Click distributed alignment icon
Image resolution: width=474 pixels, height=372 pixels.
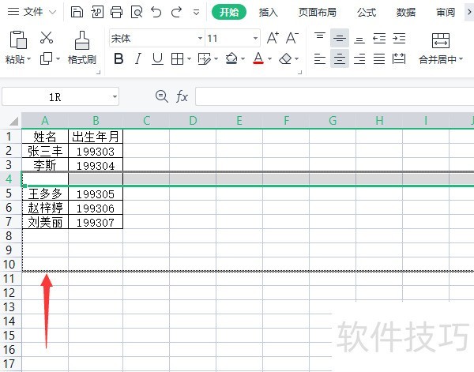pyautogui.click(x=399, y=58)
